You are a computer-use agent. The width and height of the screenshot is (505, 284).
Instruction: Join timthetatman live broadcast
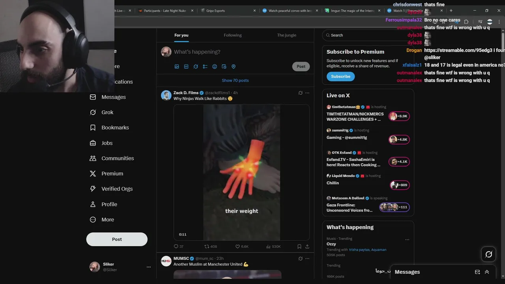tap(368, 113)
